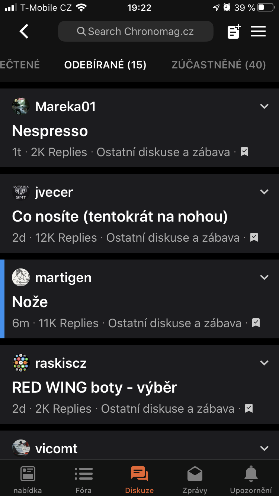This screenshot has width=279, height=496.
Task: Open the hamburger menu
Action: pyautogui.click(x=258, y=32)
